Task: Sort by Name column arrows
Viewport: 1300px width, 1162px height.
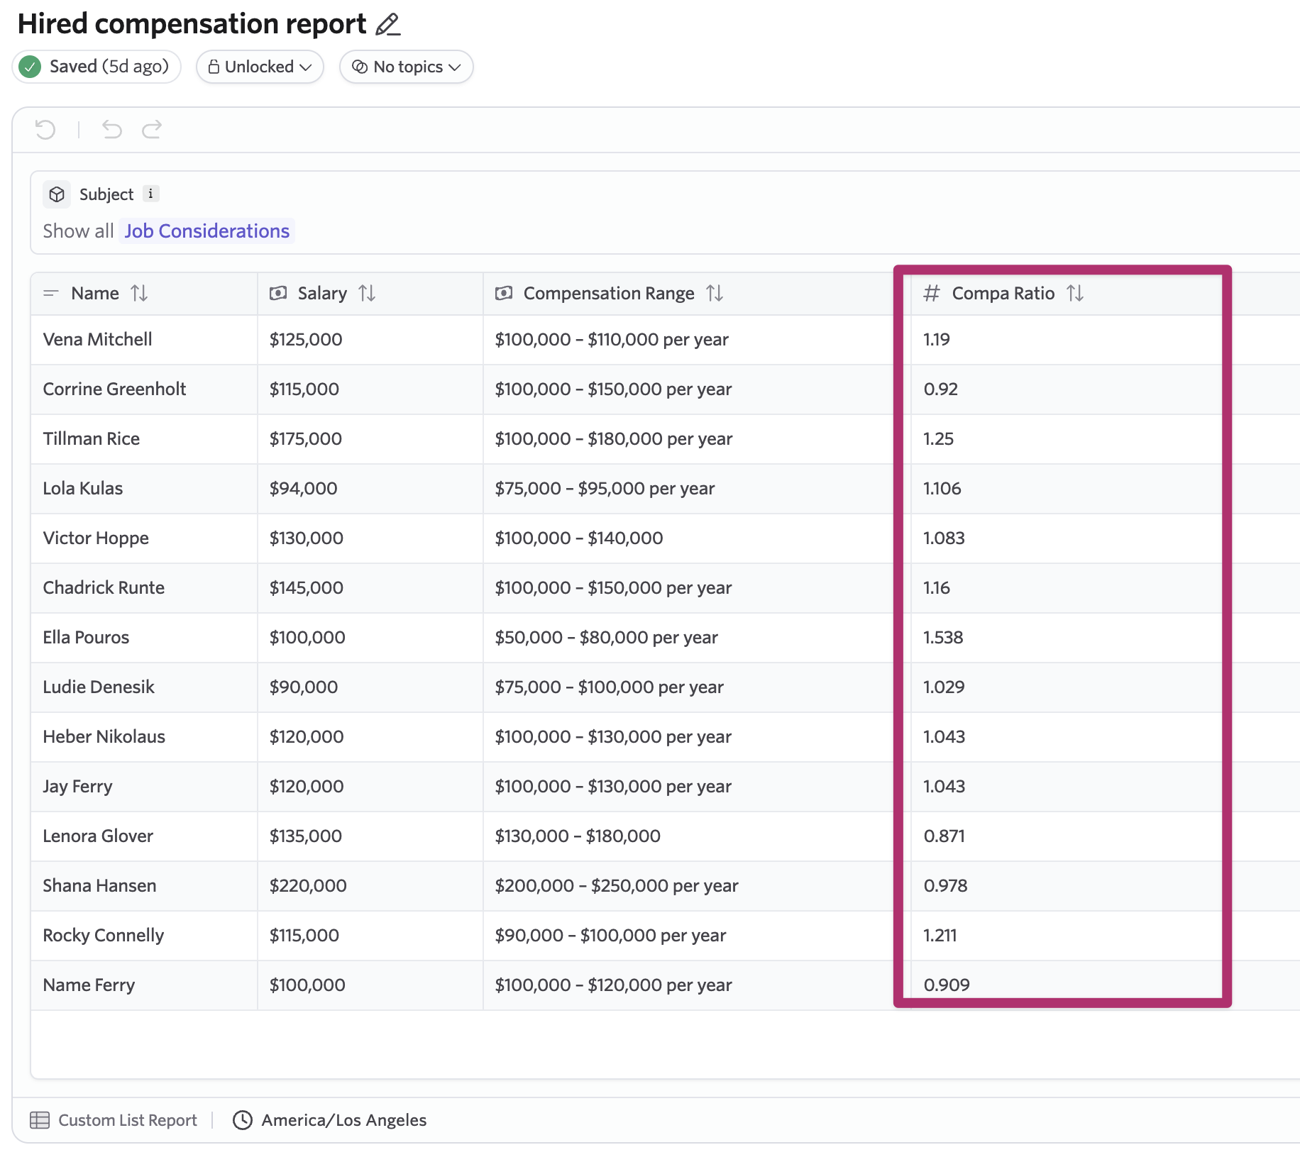Action: 139,293
